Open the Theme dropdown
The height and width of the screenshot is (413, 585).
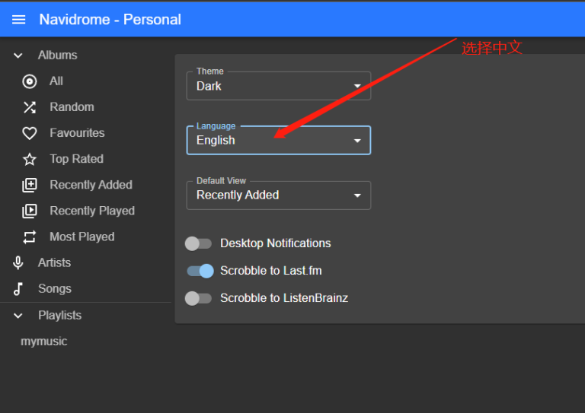(x=278, y=86)
